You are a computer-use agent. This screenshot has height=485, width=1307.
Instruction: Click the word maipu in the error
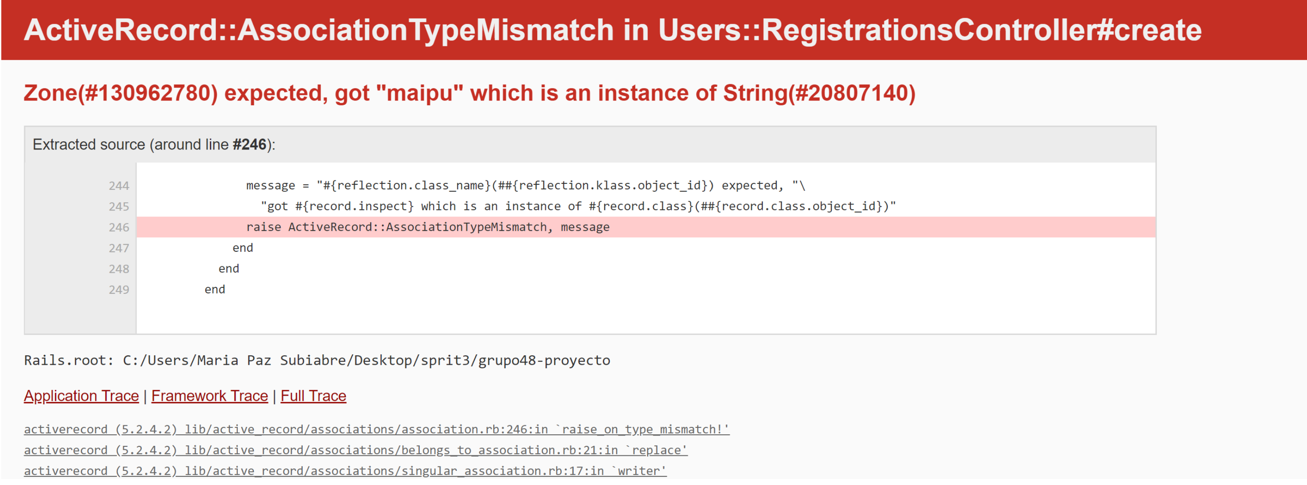[419, 93]
